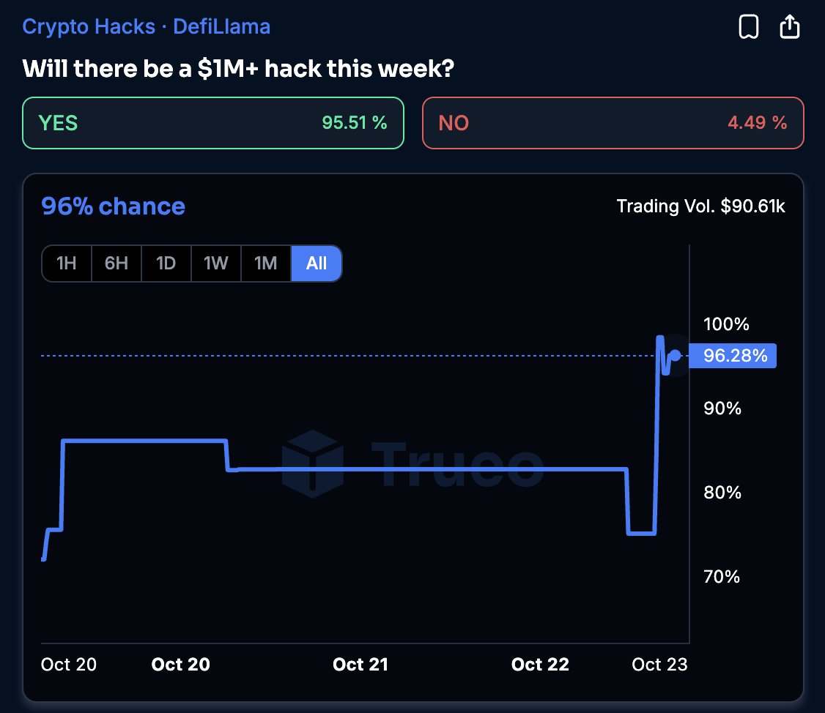Click the Trading Vol. $90.61k text
The height and width of the screenshot is (713, 825).
point(700,206)
